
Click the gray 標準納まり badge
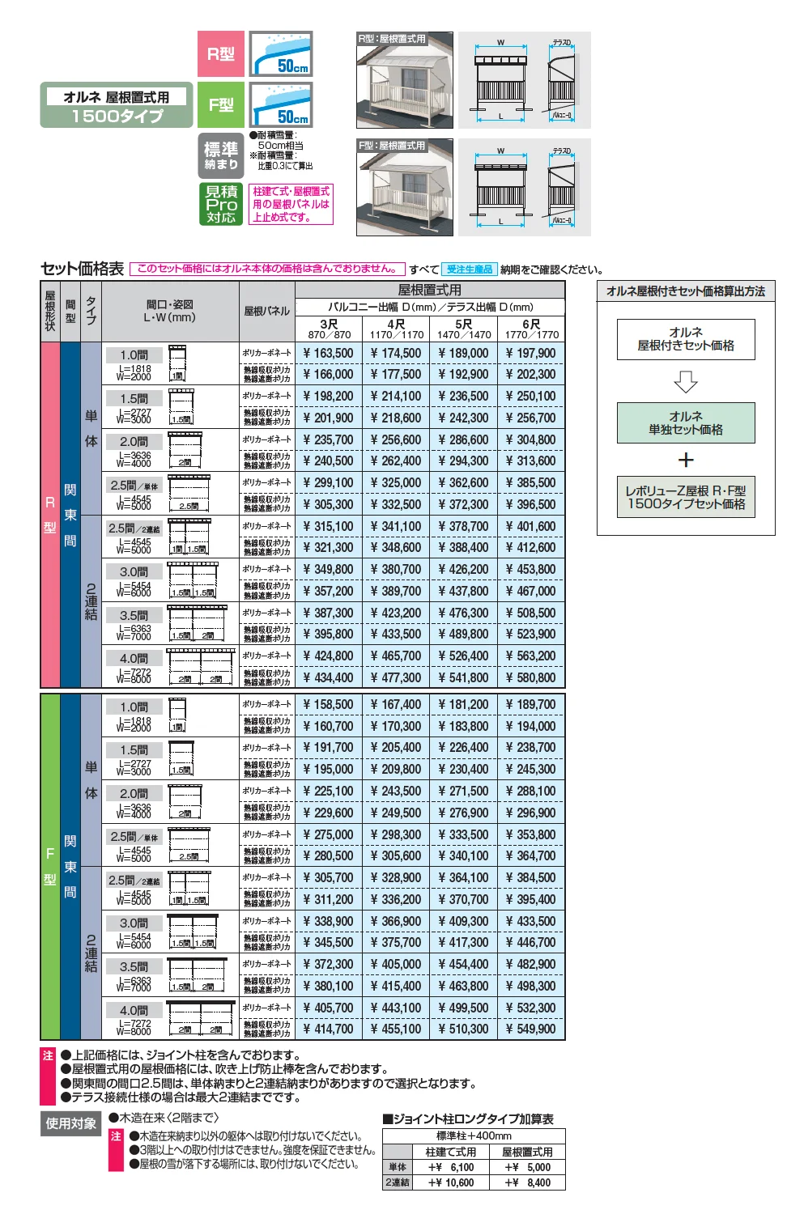(x=221, y=156)
